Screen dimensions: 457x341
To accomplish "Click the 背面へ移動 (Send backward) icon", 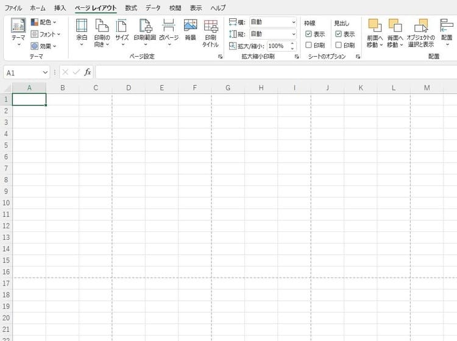I will (x=395, y=26).
